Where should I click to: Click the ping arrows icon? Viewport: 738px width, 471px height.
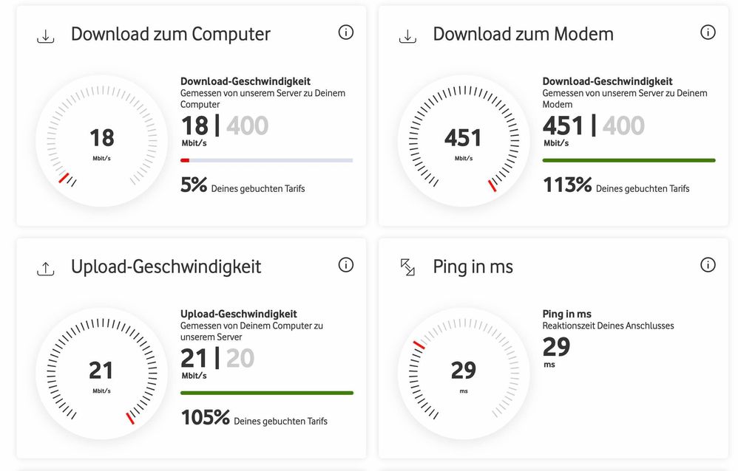click(407, 267)
